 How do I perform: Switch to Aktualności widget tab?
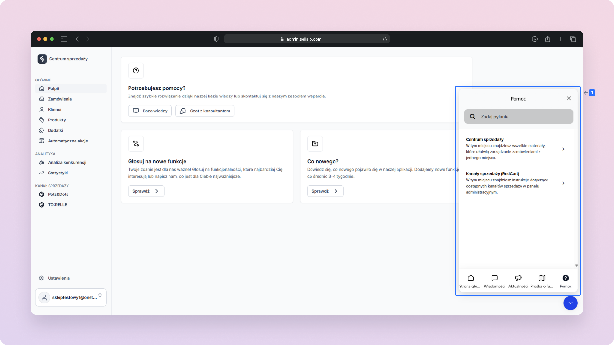click(518, 281)
